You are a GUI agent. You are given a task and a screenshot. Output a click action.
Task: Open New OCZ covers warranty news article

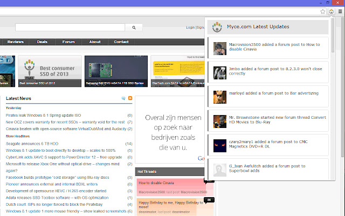(x=65, y=122)
